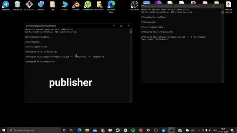This screenshot has height=133, width=237.
Task: Click the publisher window scrollbar thumb
Action: (131, 32)
